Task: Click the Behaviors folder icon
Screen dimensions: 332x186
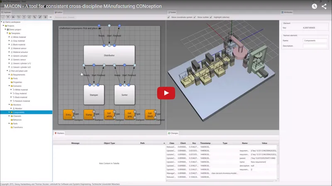Action: [12, 120]
